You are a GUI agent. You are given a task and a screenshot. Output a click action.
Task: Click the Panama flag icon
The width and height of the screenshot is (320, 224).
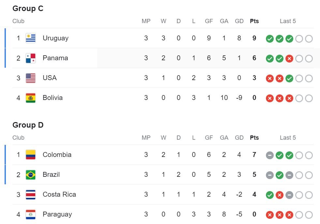[31, 58]
